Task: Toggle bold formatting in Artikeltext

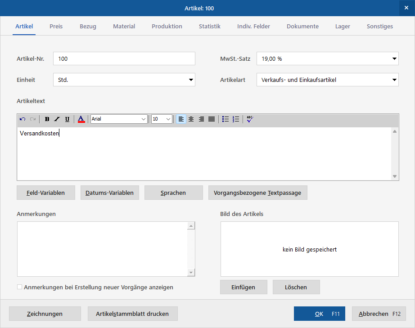Action: (47, 119)
